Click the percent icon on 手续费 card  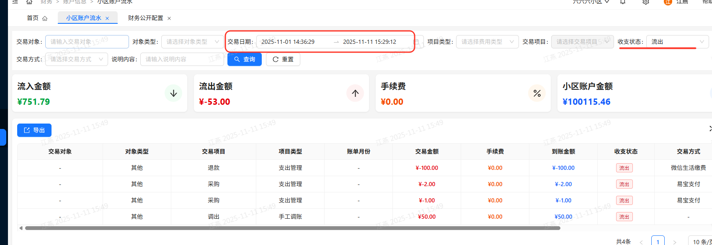click(537, 93)
